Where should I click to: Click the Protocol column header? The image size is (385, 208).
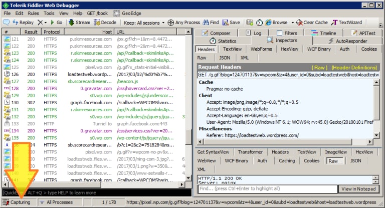point(52,32)
